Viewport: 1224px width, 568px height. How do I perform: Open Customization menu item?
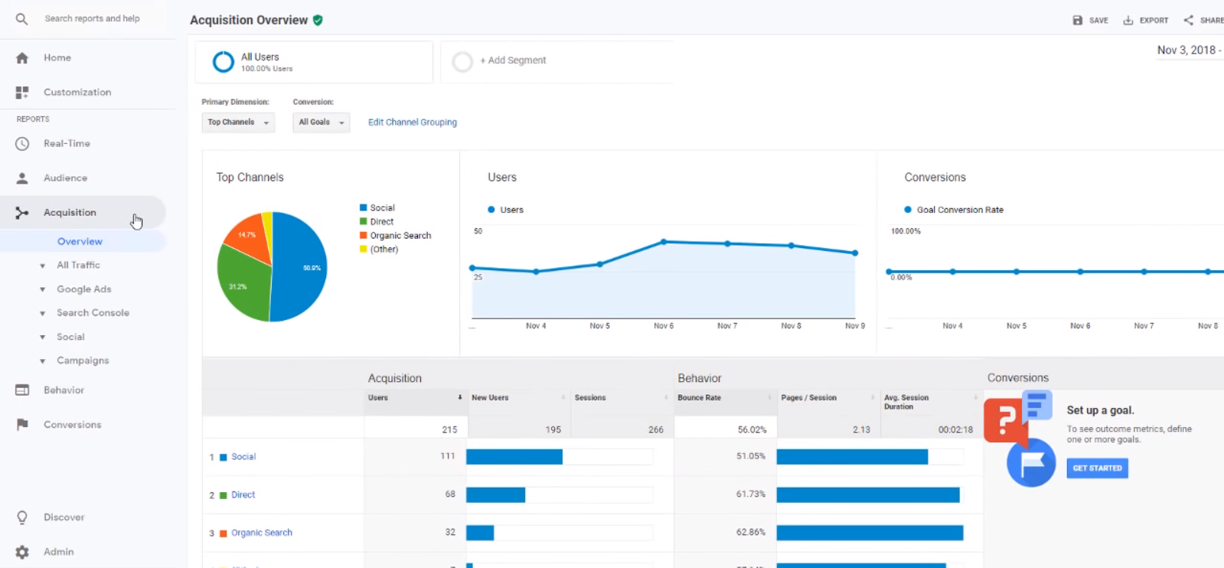pos(77,93)
